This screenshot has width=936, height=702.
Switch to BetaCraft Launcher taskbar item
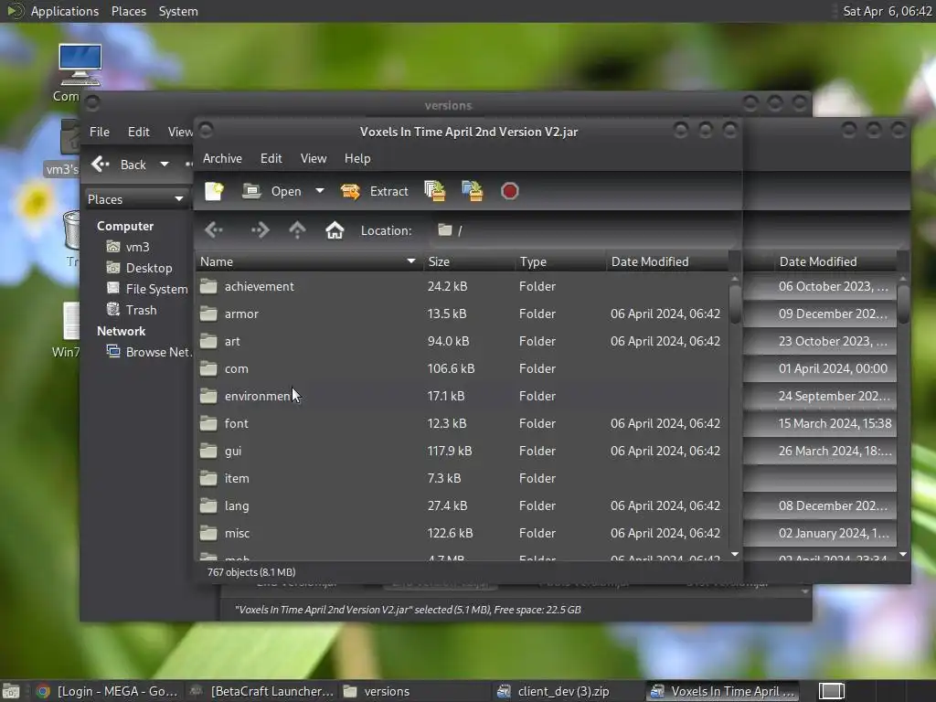(x=262, y=691)
